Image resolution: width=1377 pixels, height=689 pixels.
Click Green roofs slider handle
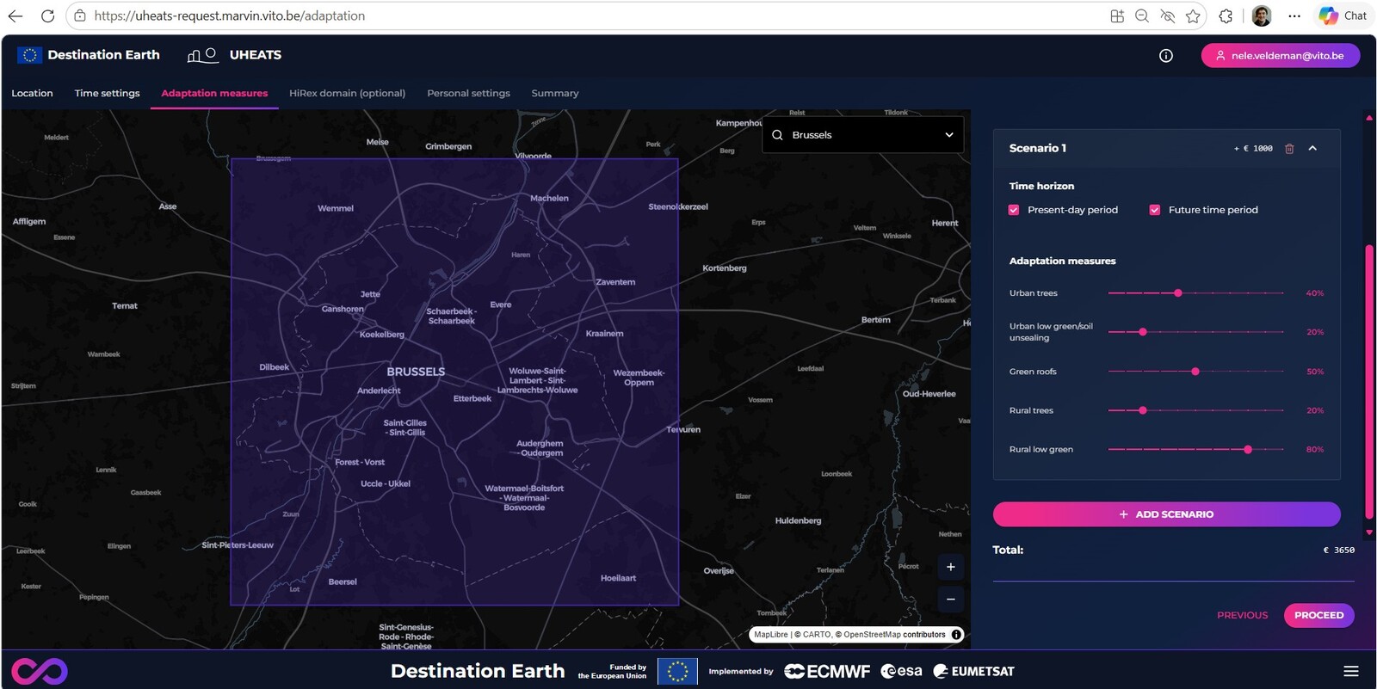[1195, 372]
